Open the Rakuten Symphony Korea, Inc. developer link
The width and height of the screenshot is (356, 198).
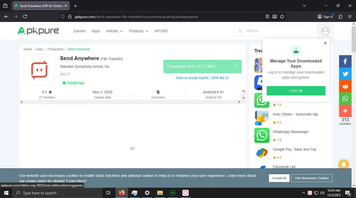pyautogui.click(x=85, y=67)
